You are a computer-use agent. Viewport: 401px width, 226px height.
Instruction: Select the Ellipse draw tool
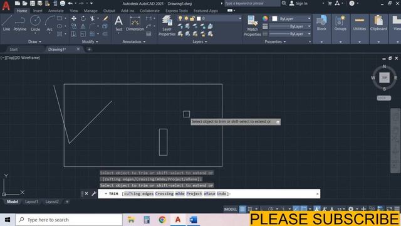coord(60,26)
